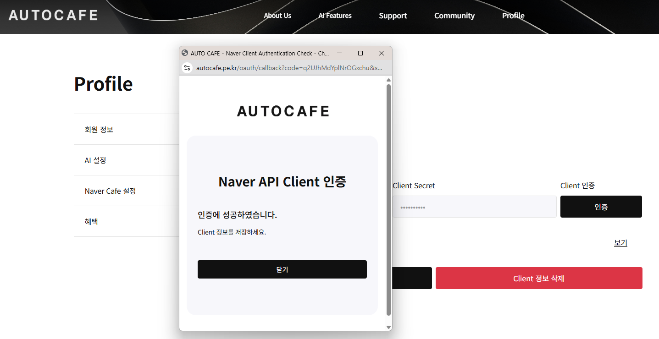Viewport: 659px width, 339px height.
Task: Click the black 인증 button
Action: [601, 207]
